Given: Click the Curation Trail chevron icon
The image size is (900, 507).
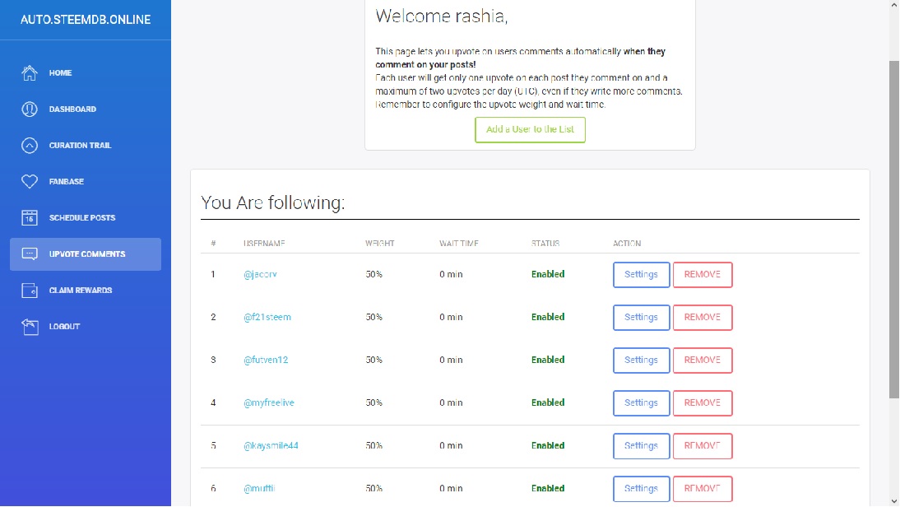Looking at the screenshot, I should (30, 146).
